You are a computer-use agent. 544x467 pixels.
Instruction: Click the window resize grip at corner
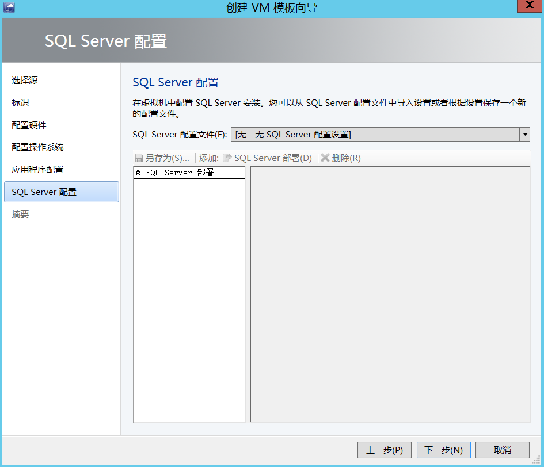pos(537,460)
